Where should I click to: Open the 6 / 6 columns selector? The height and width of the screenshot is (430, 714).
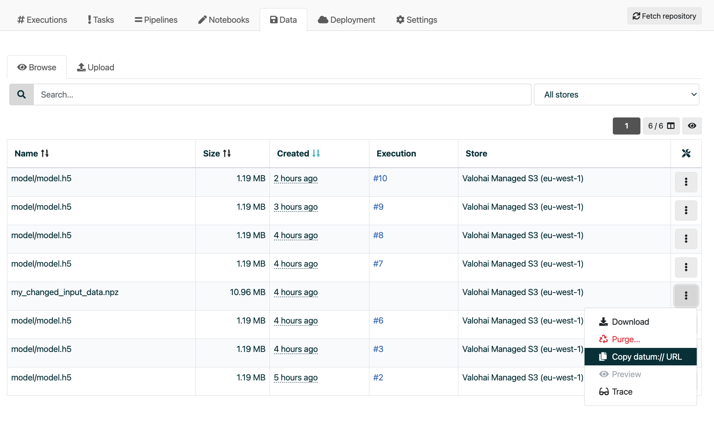661,126
